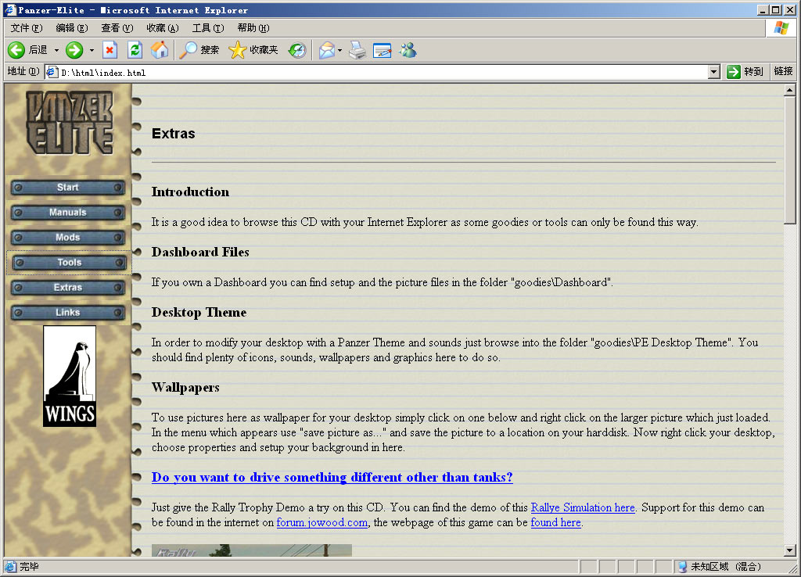Click the Edit page toolbar icon
This screenshot has width=801, height=577.
tap(382, 50)
